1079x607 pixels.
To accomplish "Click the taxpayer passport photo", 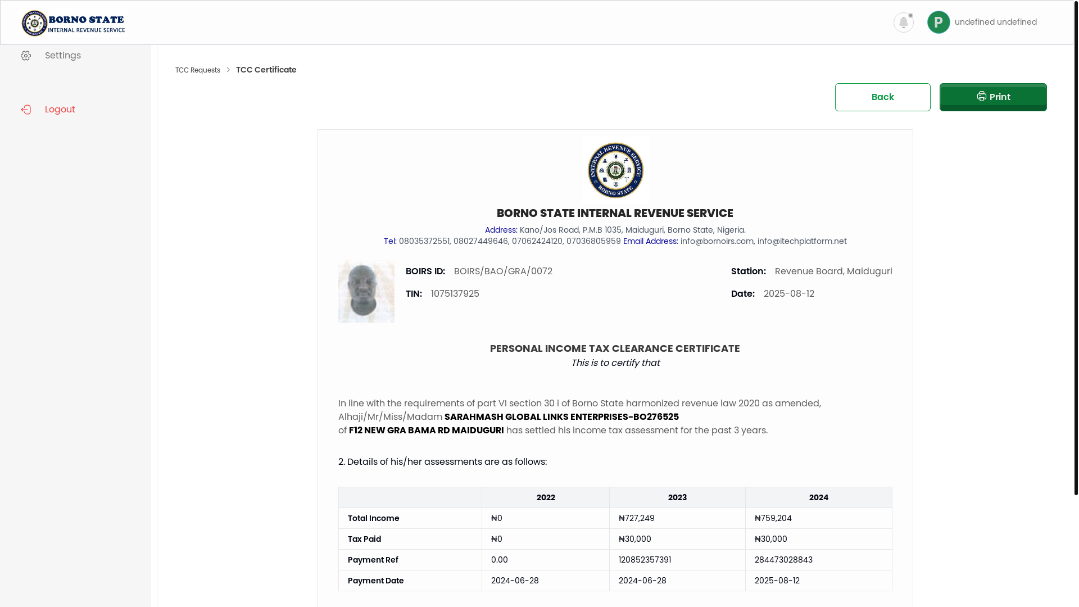I will click(366, 291).
